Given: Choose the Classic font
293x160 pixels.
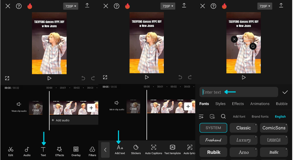Looking at the screenshot, I should pos(243,128).
